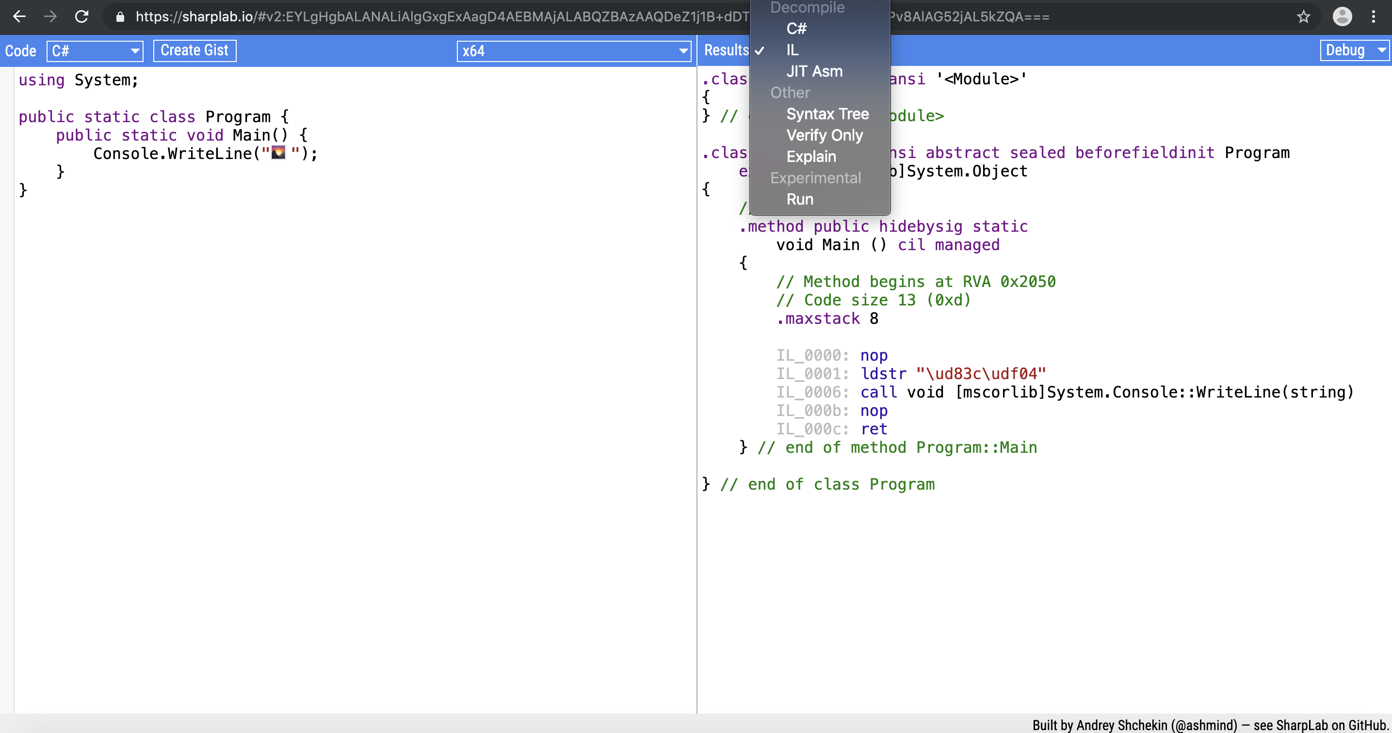Open the Chrome three-dot menu
The height and width of the screenshot is (733, 1392).
pyautogui.click(x=1373, y=17)
